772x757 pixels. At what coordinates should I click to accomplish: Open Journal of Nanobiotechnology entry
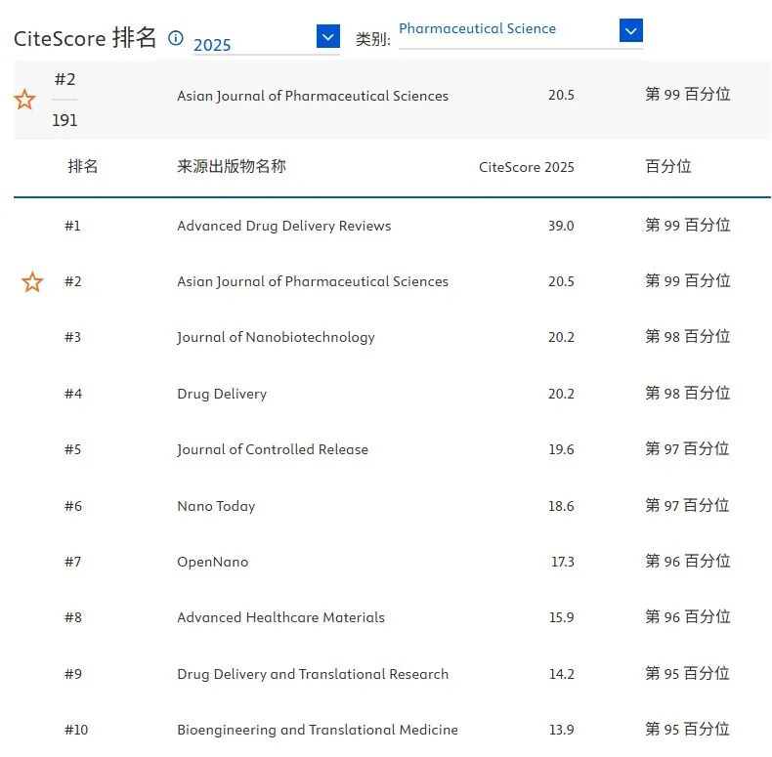[276, 337]
